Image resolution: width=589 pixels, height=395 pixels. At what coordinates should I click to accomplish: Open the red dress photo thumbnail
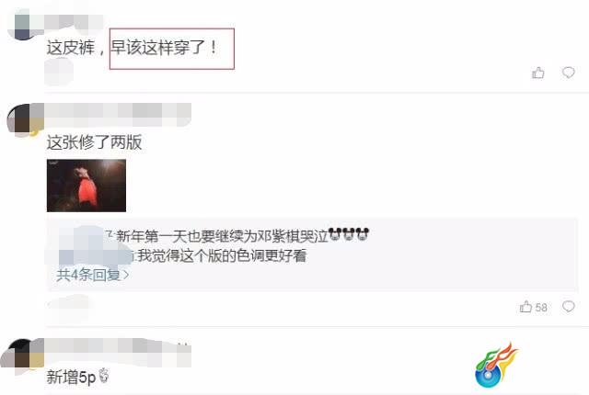87,186
